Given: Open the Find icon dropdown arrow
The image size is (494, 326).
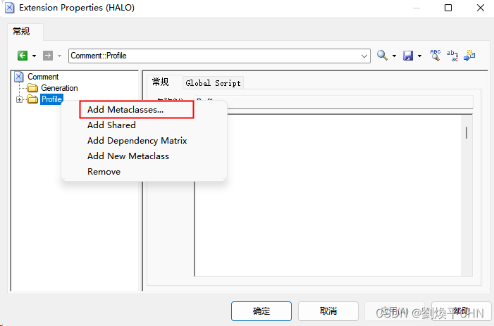Looking at the screenshot, I should click(394, 56).
